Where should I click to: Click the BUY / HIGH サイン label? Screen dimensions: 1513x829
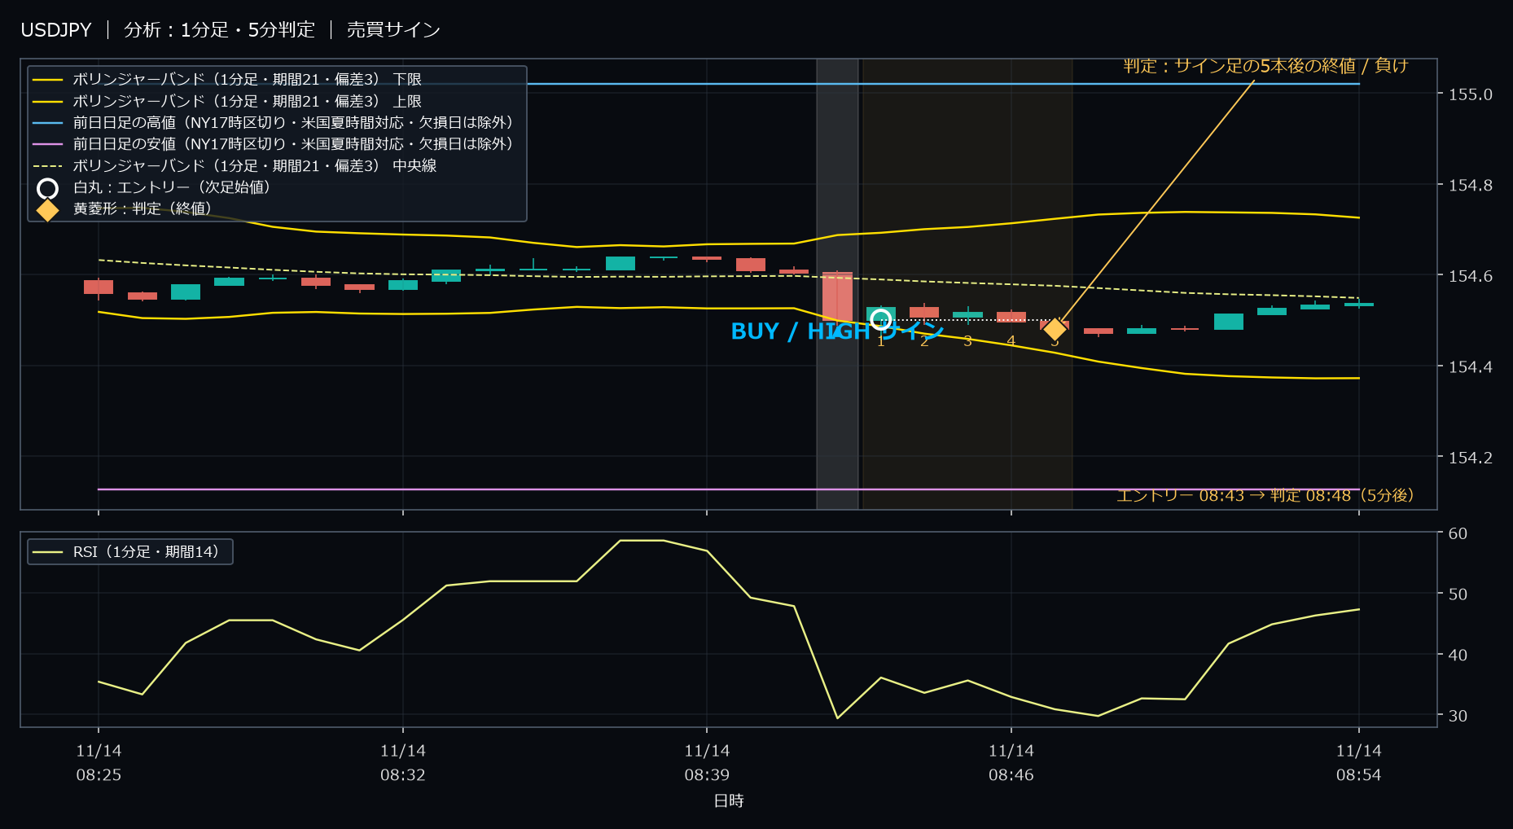[x=837, y=331]
